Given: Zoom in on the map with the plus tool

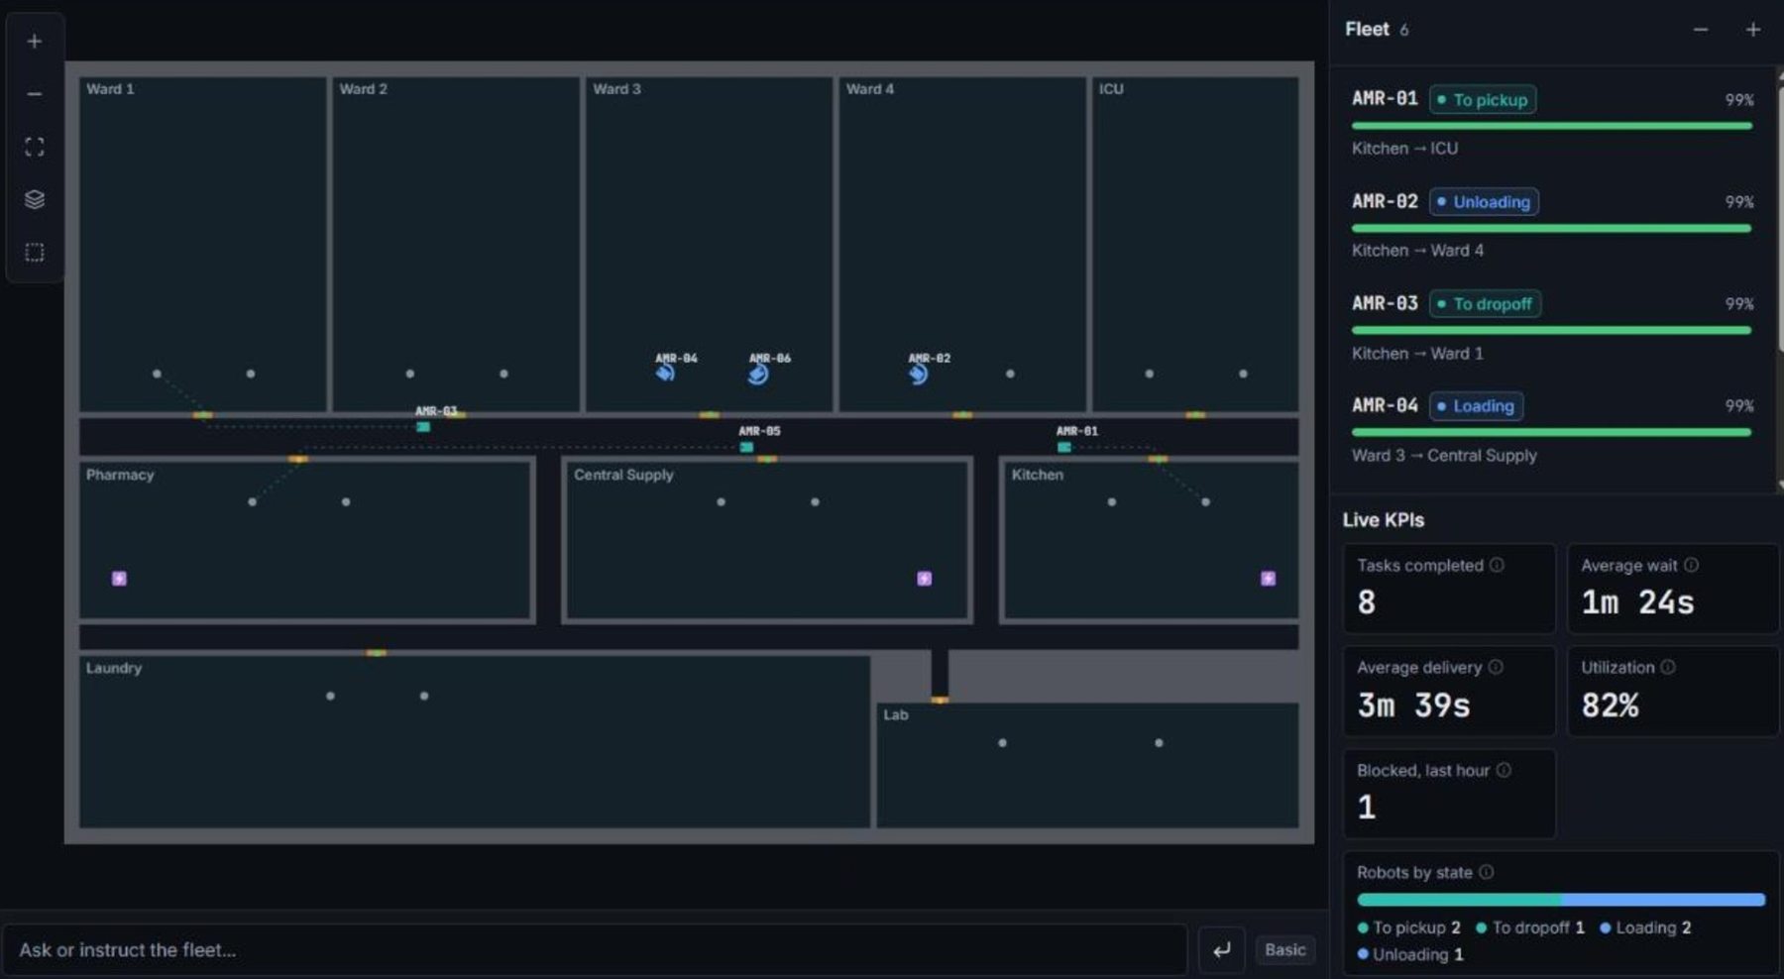Looking at the screenshot, I should [x=35, y=42].
